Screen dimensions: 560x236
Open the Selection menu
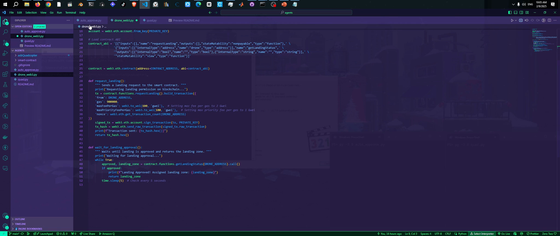pos(31,13)
